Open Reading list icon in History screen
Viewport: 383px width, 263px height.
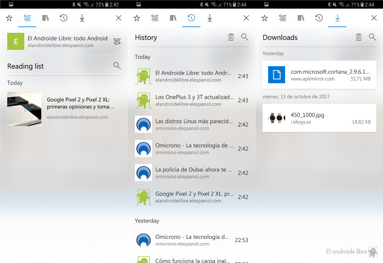pos(155,18)
